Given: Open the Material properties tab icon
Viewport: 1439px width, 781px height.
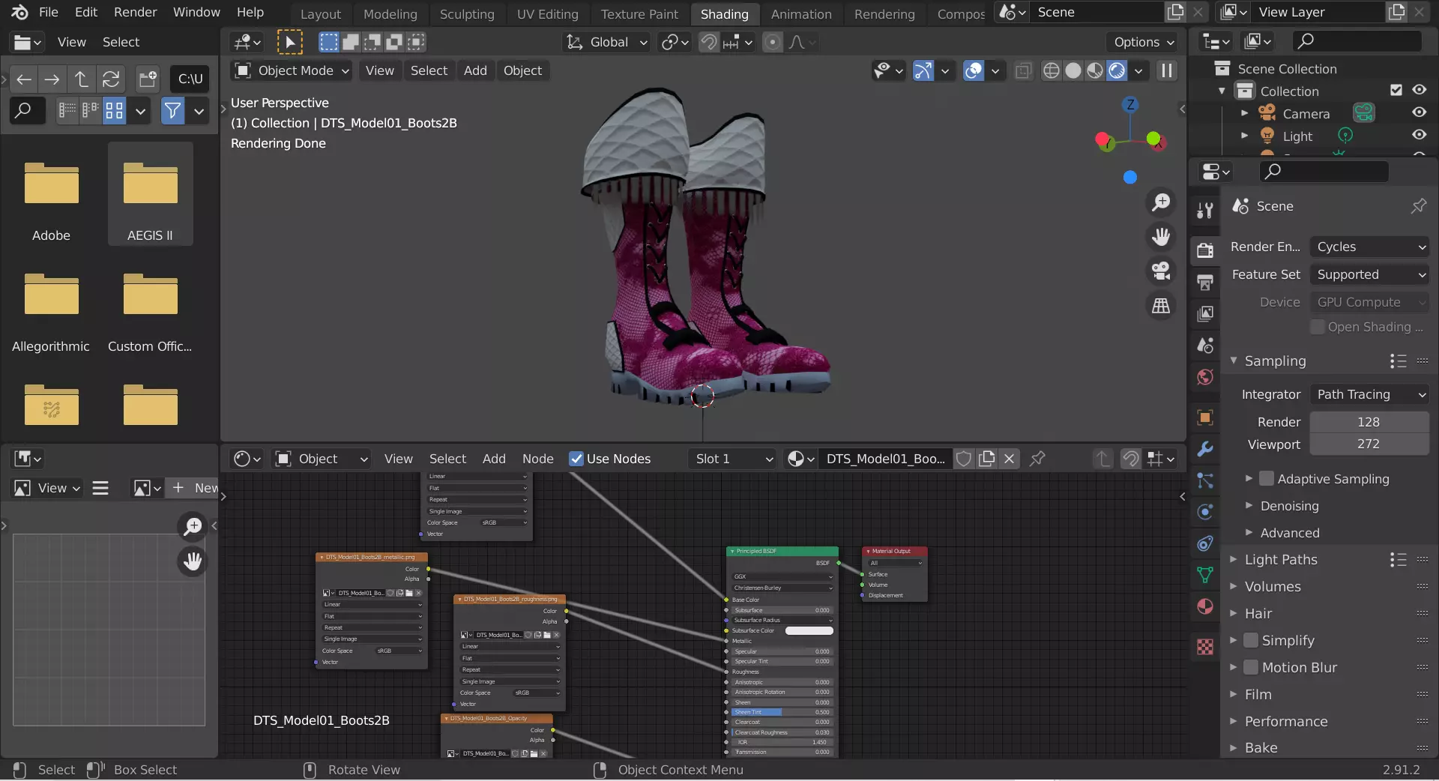Looking at the screenshot, I should tap(1205, 606).
